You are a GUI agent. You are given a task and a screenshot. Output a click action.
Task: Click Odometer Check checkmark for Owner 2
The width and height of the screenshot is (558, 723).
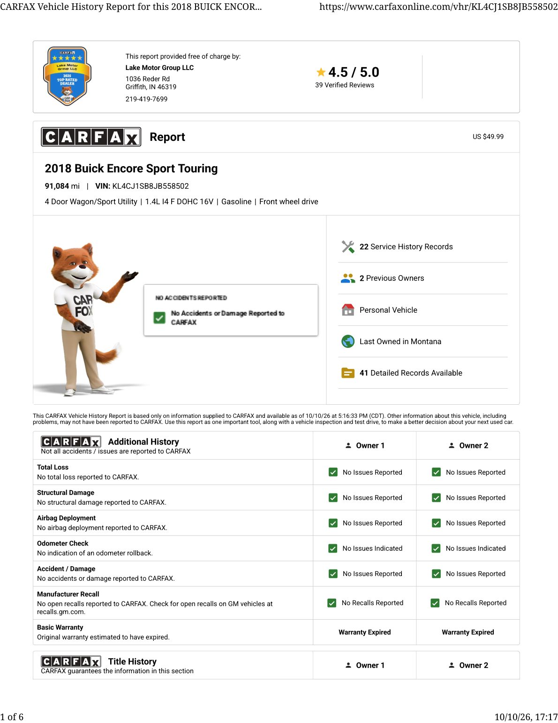coord(436,548)
